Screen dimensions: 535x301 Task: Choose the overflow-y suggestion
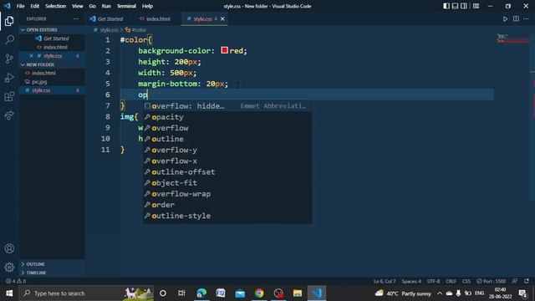(227, 150)
